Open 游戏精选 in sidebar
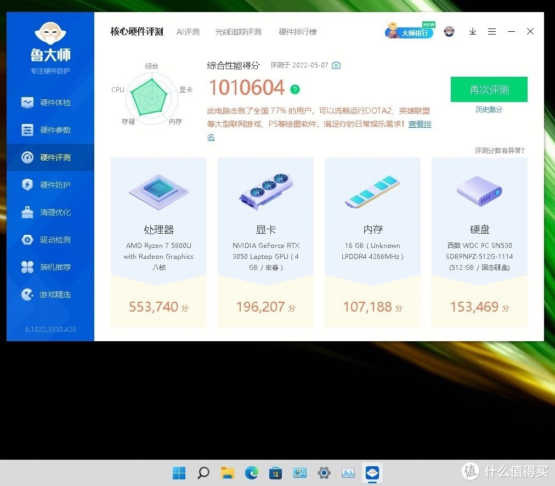The image size is (555, 486). click(50, 294)
